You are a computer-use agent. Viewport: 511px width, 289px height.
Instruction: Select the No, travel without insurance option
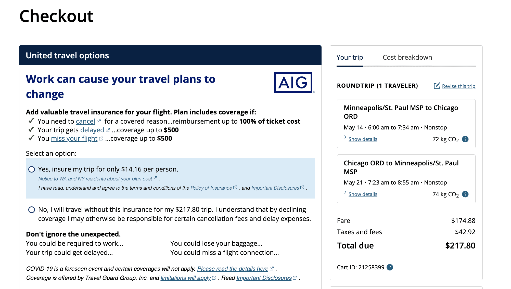click(31, 210)
